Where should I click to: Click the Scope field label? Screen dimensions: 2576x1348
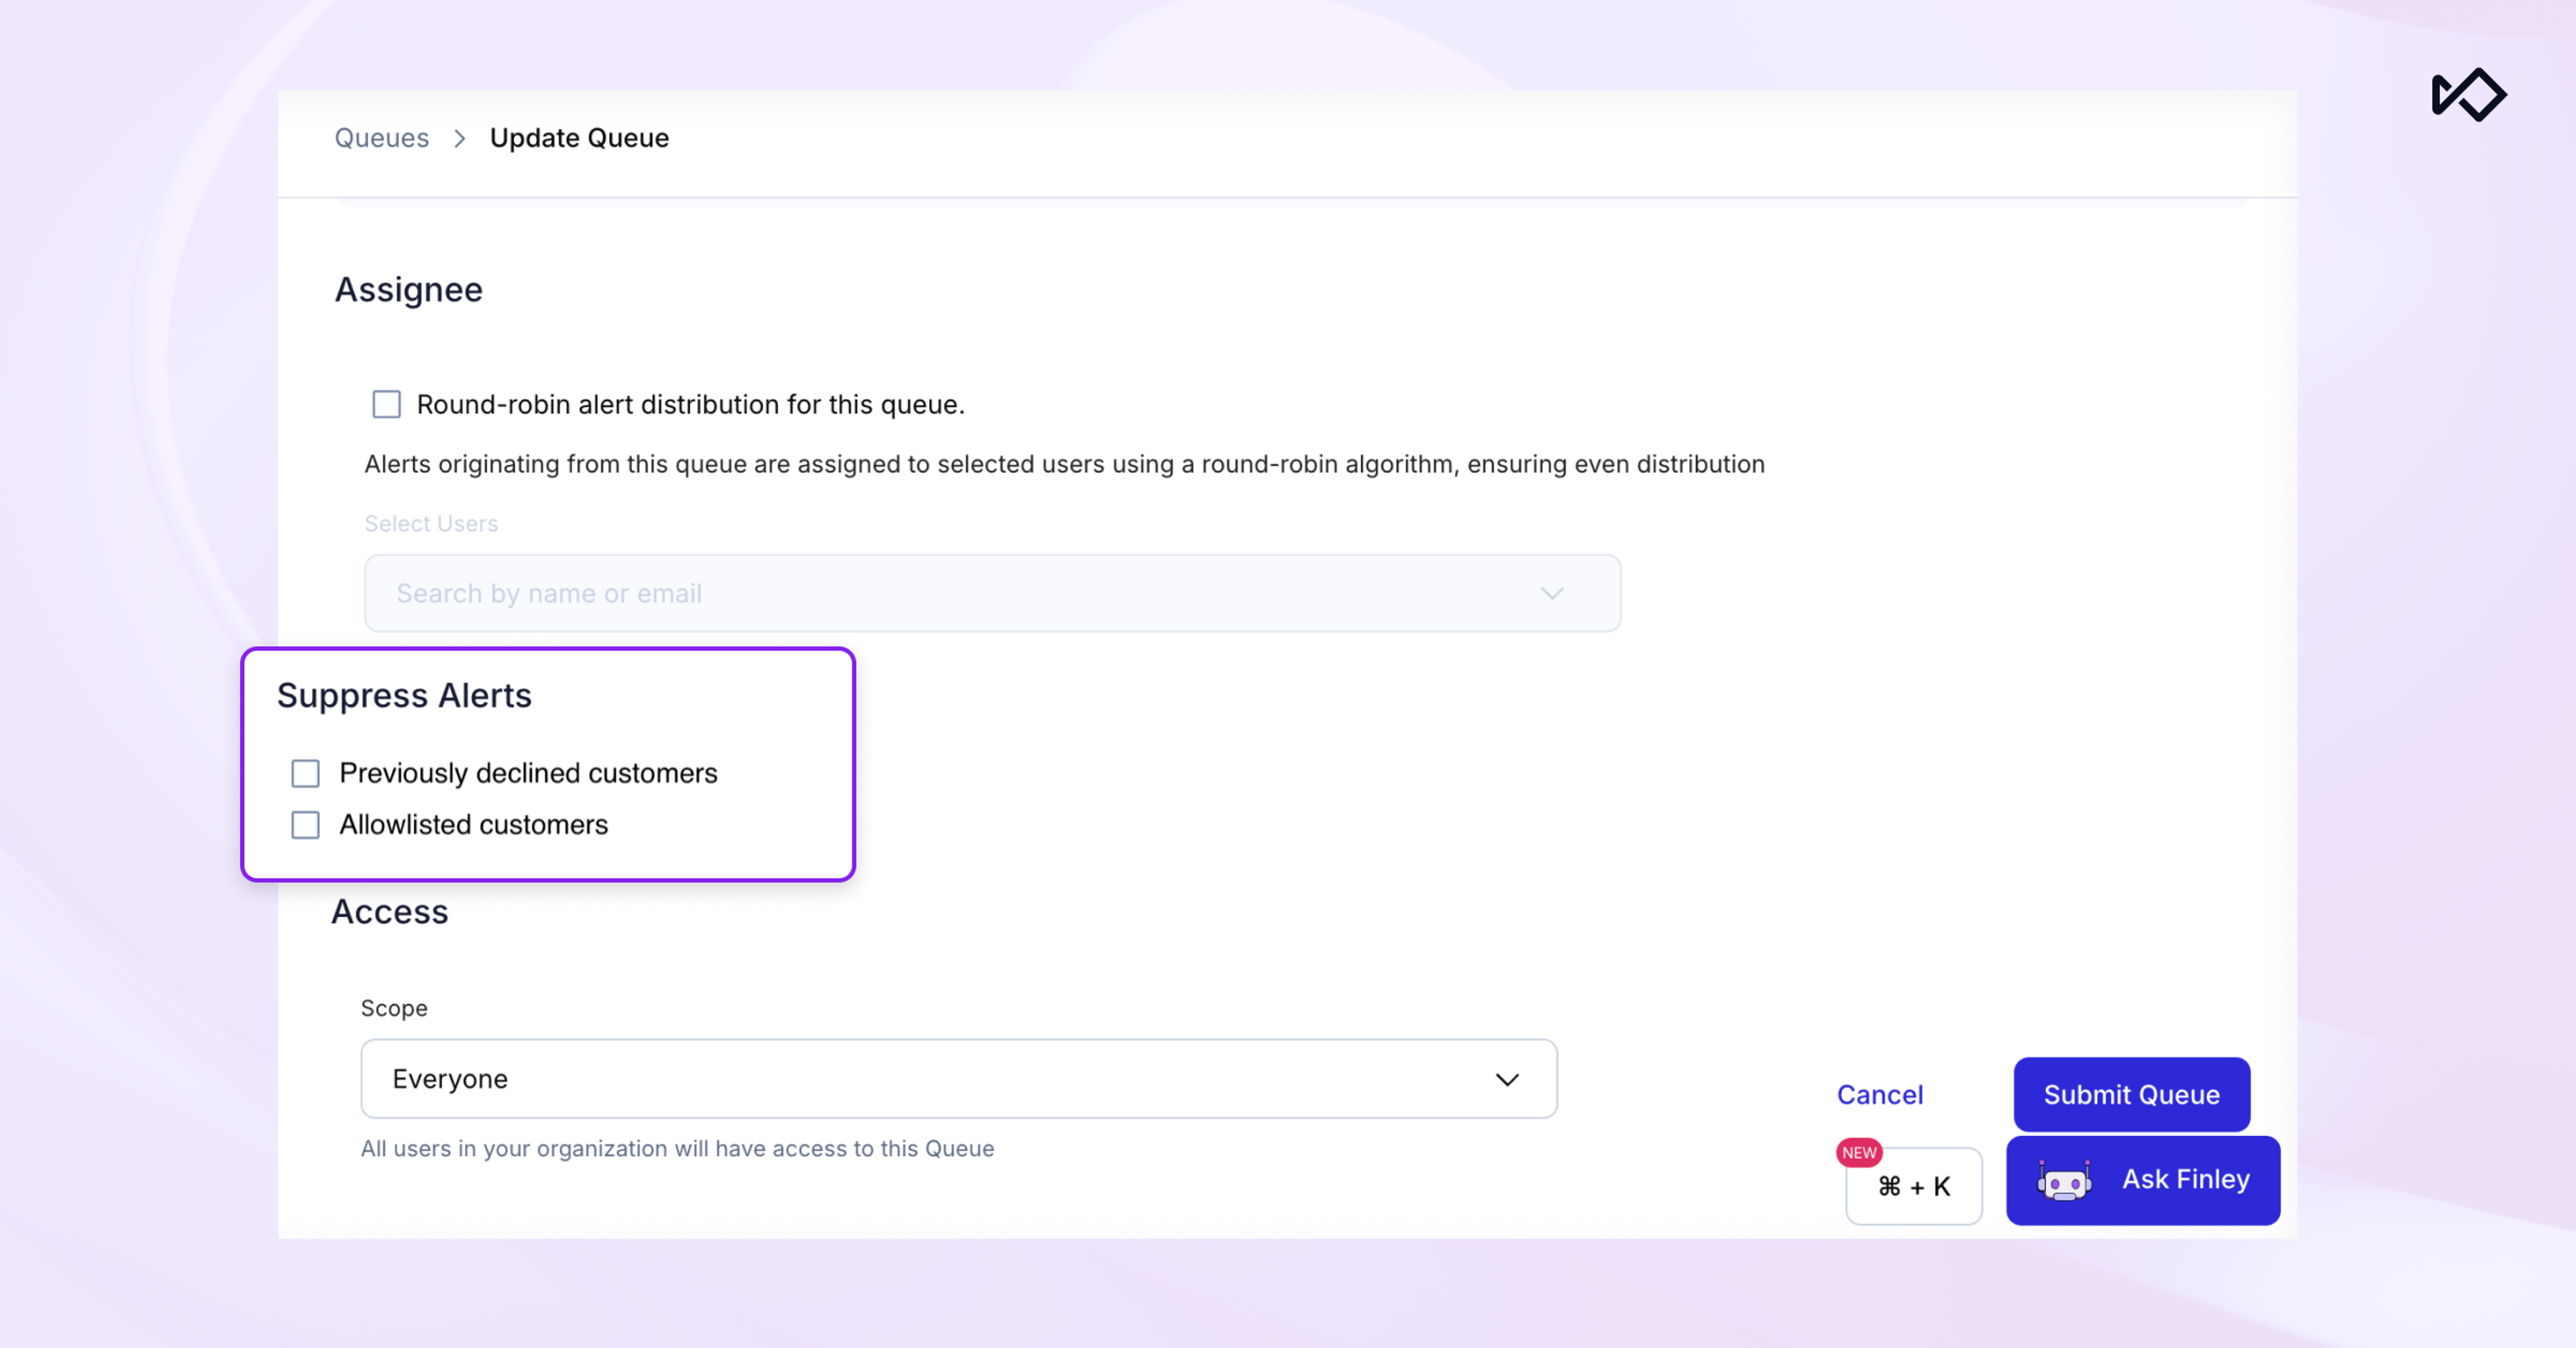tap(394, 1008)
